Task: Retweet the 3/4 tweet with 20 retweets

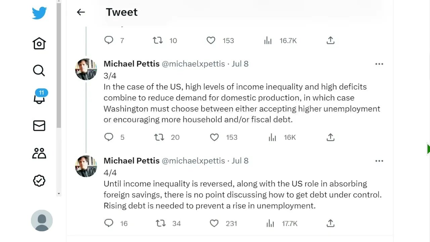Action: (159, 137)
